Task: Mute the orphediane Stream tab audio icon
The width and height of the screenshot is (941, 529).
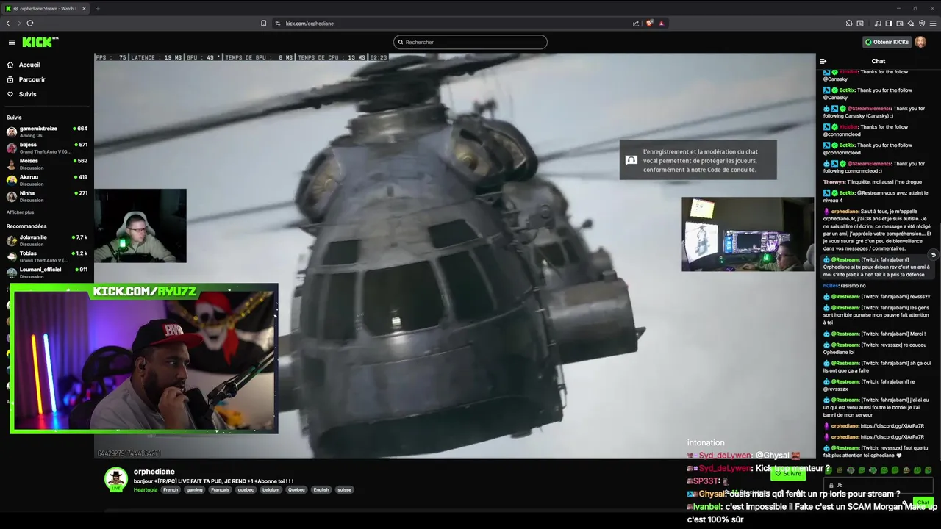Action: point(15,8)
